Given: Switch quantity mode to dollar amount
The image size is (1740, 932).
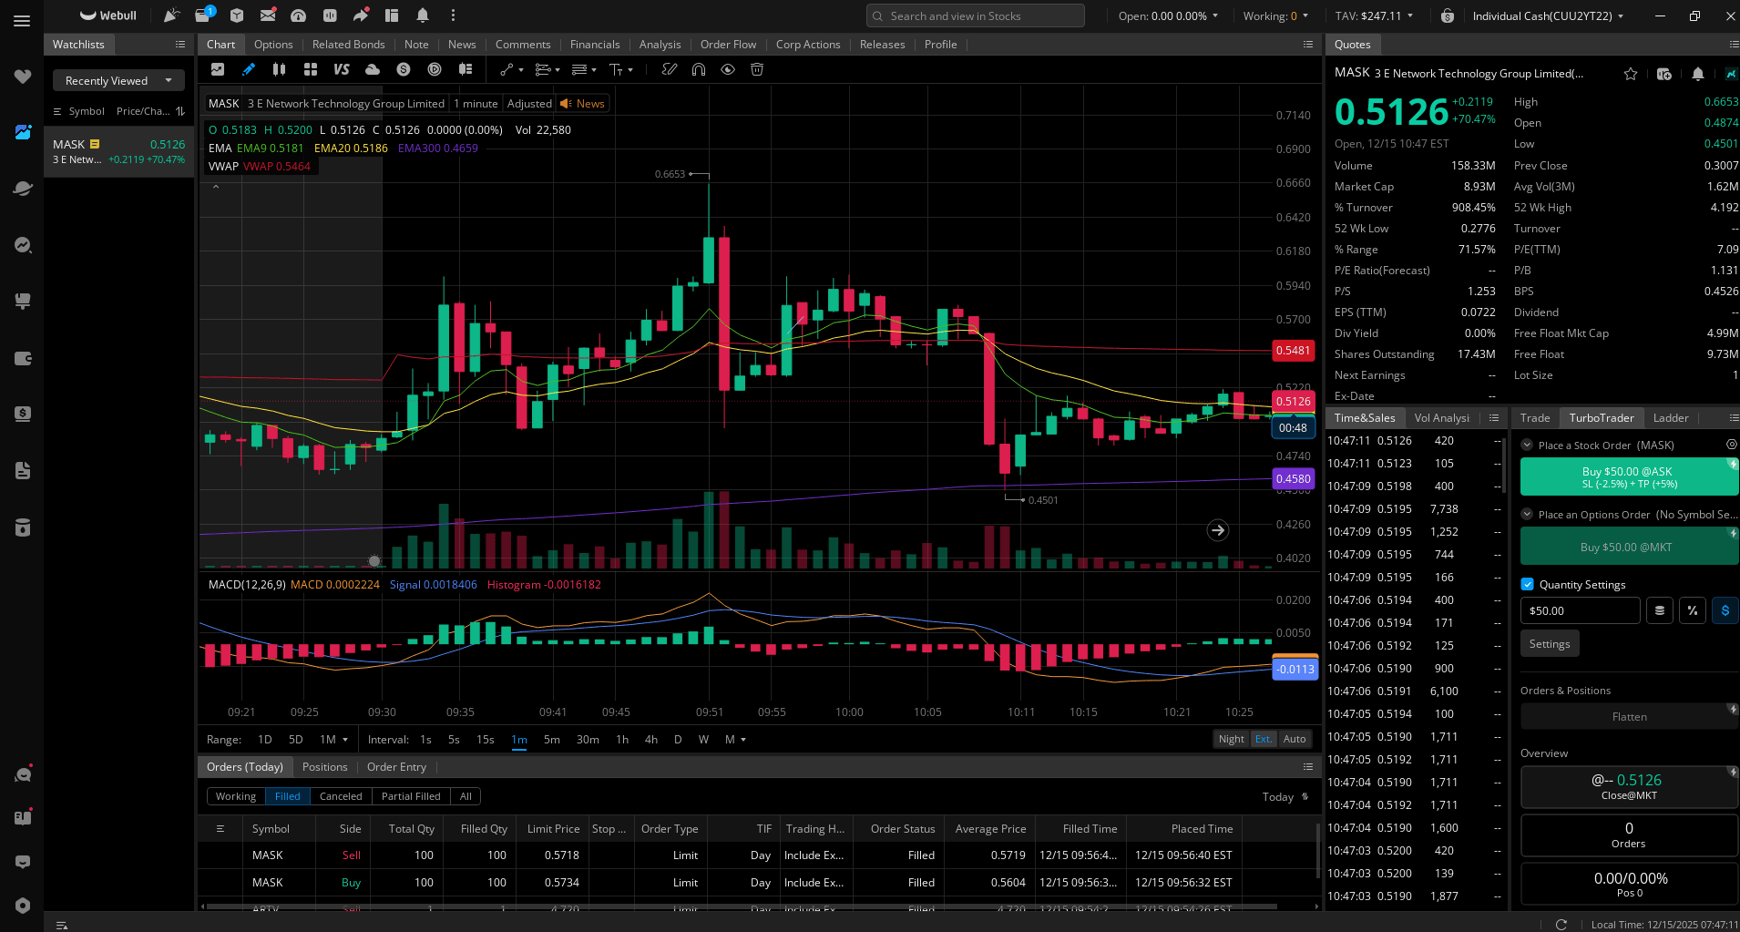Looking at the screenshot, I should point(1725,610).
